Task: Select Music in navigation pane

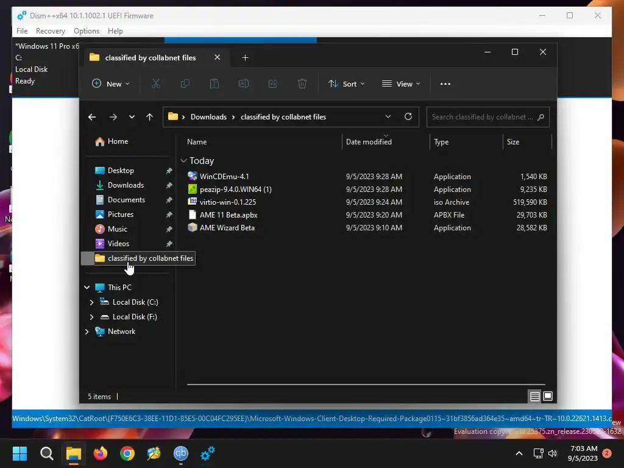Action: 118,229
